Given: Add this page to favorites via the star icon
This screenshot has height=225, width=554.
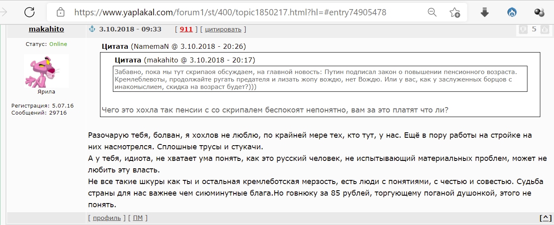Looking at the screenshot, I should pyautogui.click(x=455, y=12).
